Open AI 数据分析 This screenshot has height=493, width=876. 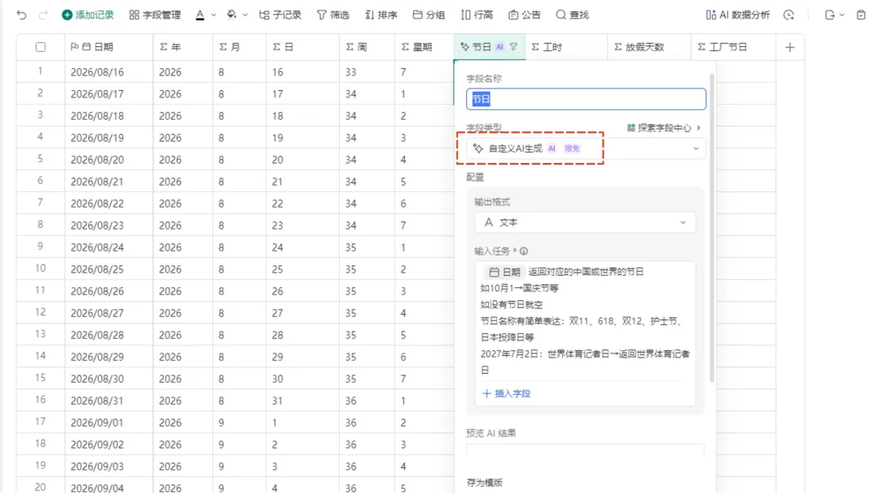click(738, 15)
